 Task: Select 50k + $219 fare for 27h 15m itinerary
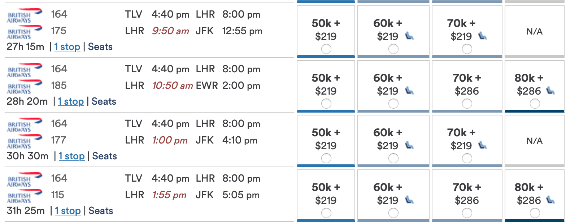(x=326, y=49)
